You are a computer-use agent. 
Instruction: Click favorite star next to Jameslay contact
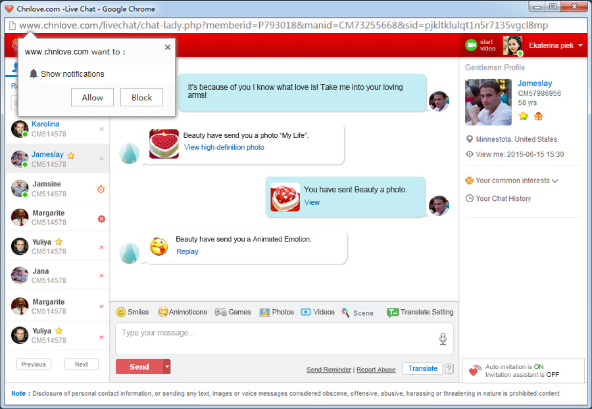(x=71, y=156)
